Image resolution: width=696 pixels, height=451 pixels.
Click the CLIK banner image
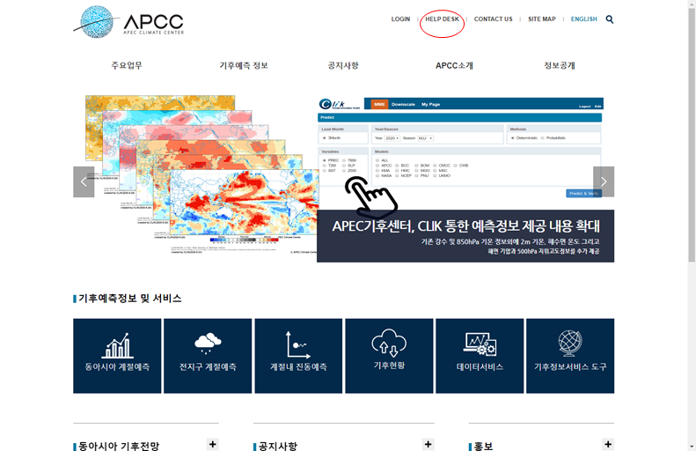click(465, 180)
